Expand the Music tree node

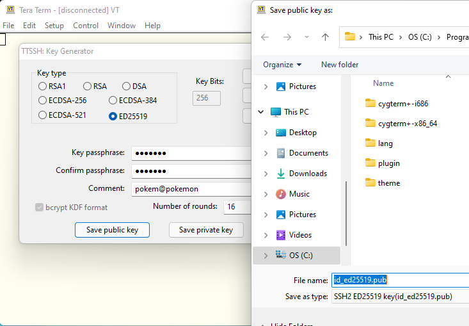[266, 194]
